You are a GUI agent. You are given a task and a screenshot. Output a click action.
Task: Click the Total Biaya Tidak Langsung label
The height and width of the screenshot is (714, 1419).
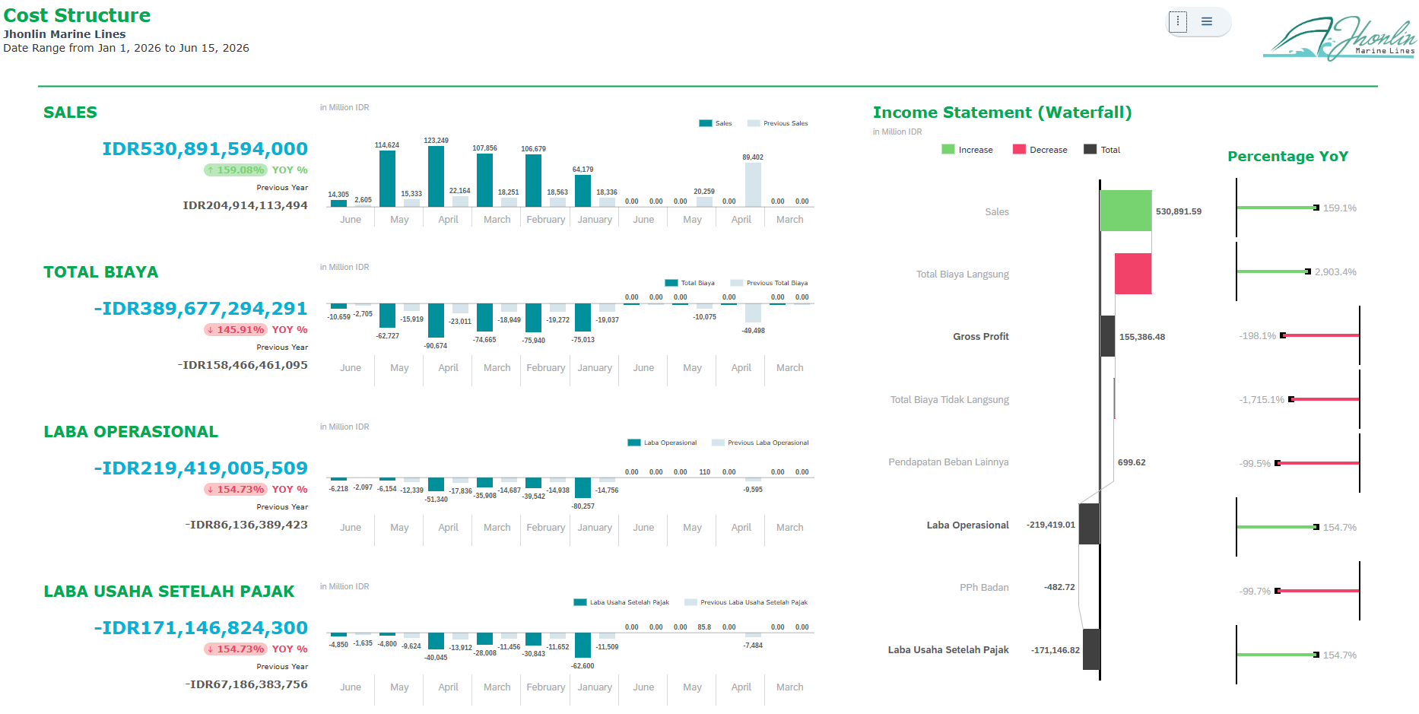click(950, 399)
